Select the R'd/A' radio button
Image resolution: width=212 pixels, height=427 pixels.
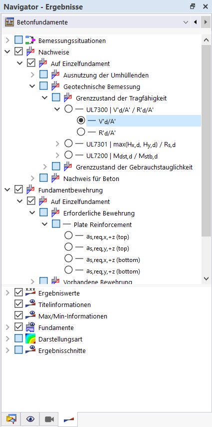pyautogui.click(x=81, y=132)
